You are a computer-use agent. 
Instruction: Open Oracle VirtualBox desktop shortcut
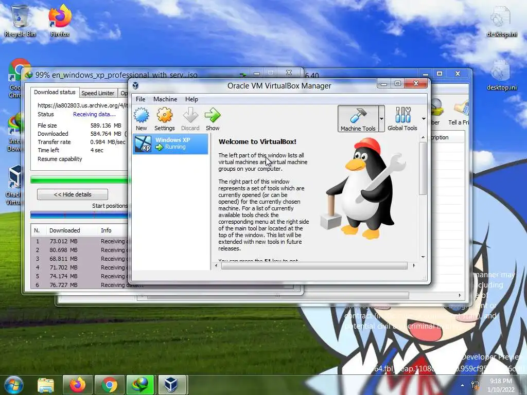point(13,185)
